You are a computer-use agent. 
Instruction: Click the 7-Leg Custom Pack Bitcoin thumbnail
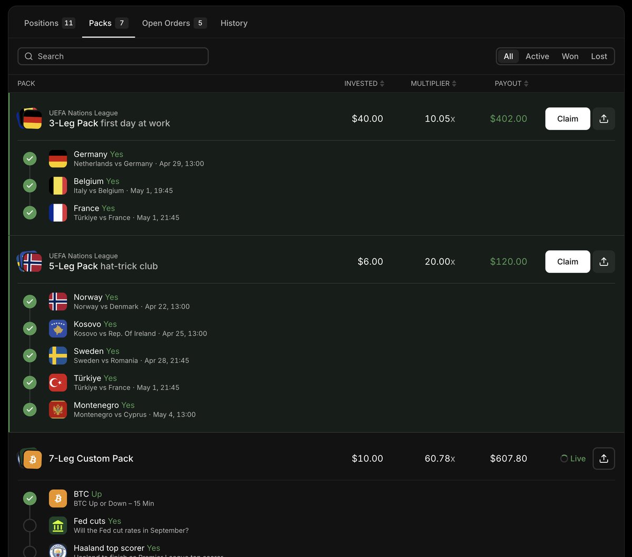[x=29, y=459]
